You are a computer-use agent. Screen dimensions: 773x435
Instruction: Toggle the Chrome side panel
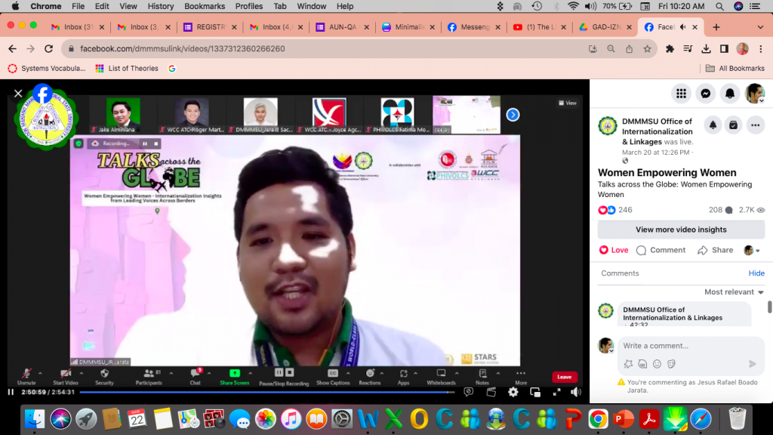pyautogui.click(x=724, y=49)
